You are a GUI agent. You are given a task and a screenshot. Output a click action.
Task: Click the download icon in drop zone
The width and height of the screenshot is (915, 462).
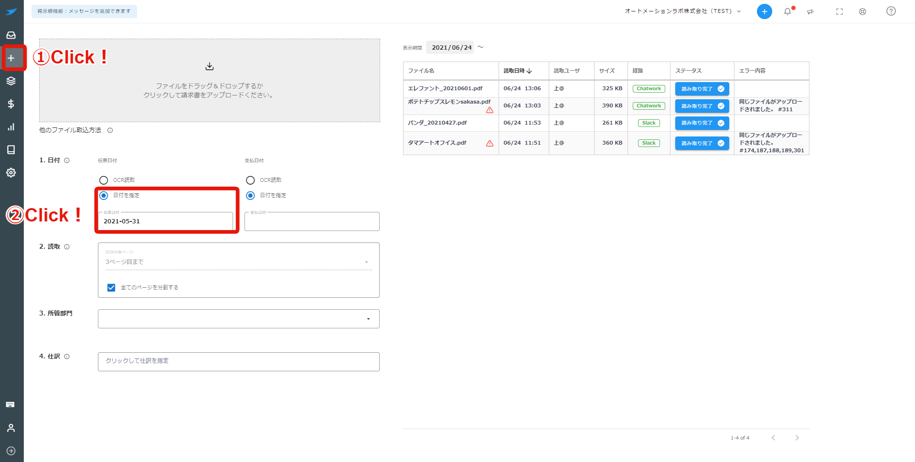(209, 66)
